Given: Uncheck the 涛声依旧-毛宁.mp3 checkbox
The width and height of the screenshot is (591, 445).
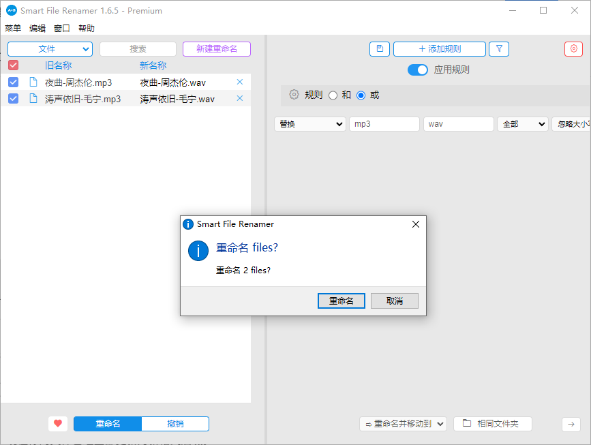Looking at the screenshot, I should [13, 98].
